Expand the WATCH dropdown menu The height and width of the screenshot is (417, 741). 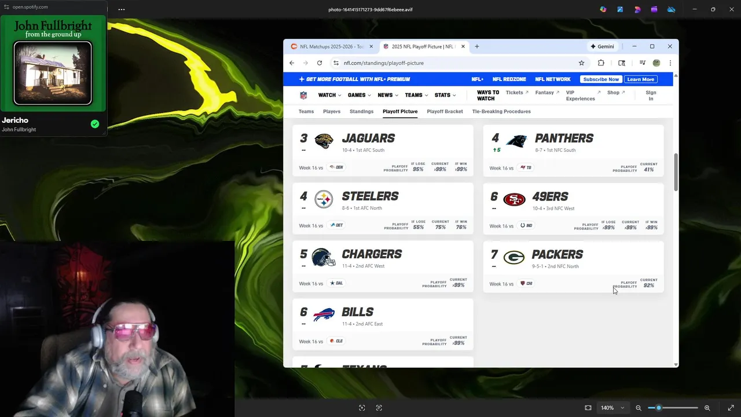(x=329, y=95)
